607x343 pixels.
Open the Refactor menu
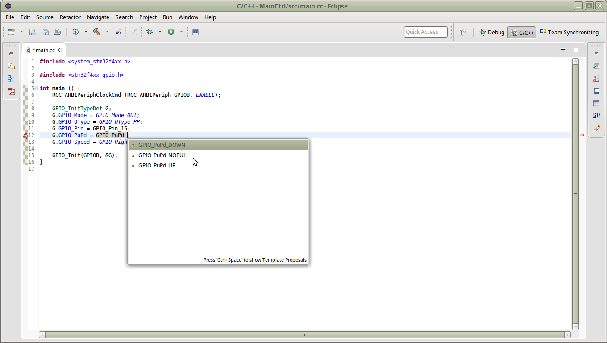[x=70, y=17]
